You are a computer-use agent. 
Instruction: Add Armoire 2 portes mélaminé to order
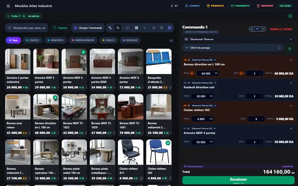tap(18, 70)
